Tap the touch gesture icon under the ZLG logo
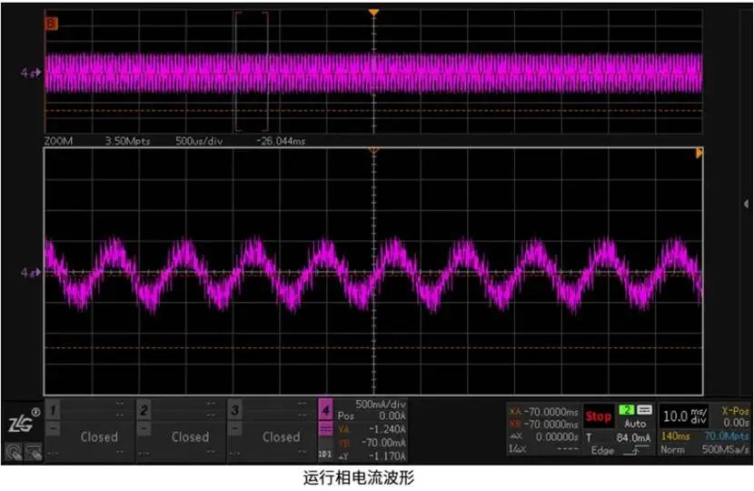The height and width of the screenshot is (491, 754). click(14, 452)
